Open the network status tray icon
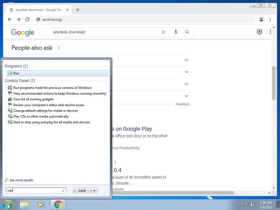 pos(246,205)
